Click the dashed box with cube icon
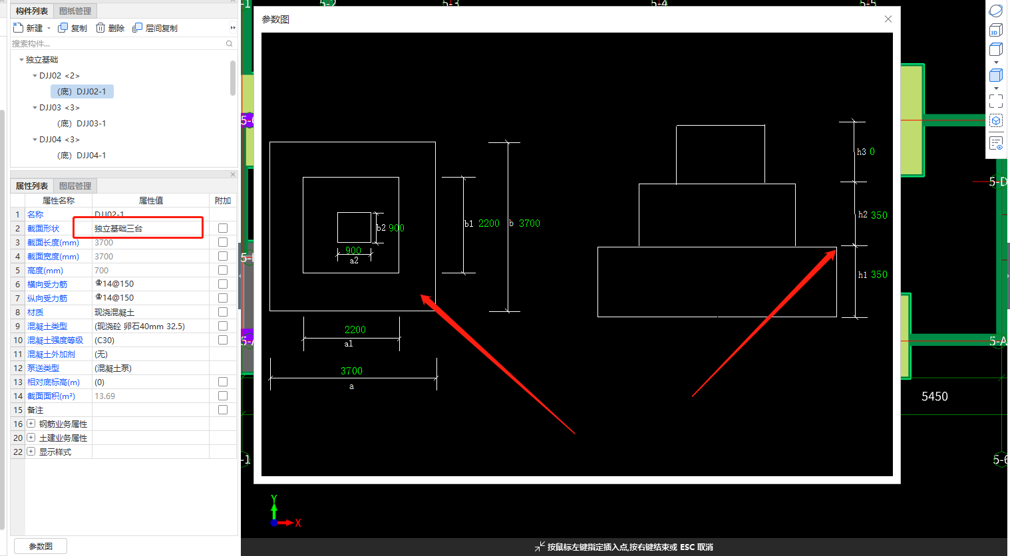 pos(995,120)
